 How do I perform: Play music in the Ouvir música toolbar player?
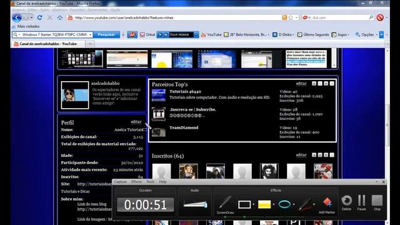point(160,34)
